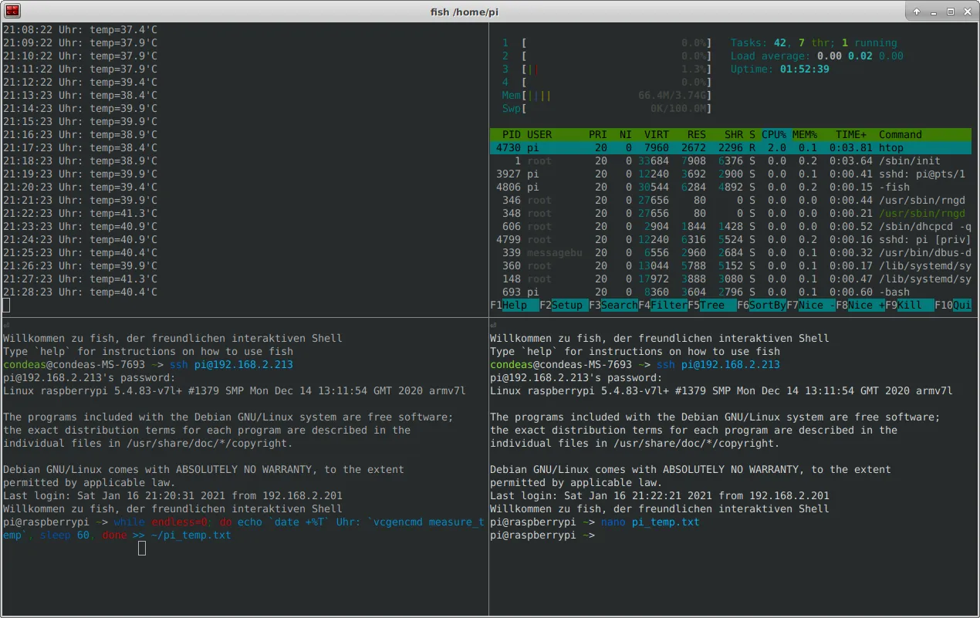Click the Command column header
The height and width of the screenshot is (618, 980).
point(901,135)
